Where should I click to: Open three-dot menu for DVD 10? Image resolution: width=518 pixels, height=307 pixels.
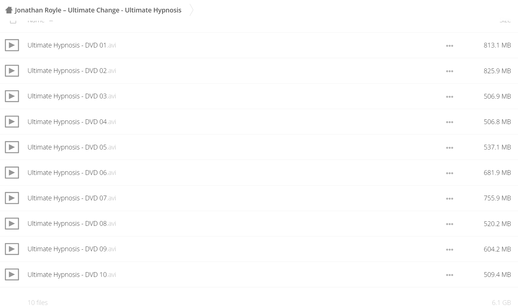pyautogui.click(x=450, y=275)
